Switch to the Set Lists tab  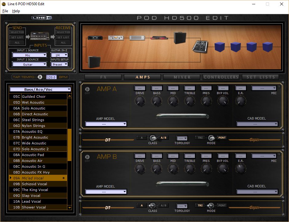coord(260,77)
